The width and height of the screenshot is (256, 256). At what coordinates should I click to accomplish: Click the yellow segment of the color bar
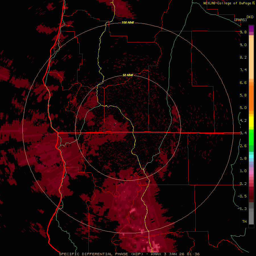[251, 122]
